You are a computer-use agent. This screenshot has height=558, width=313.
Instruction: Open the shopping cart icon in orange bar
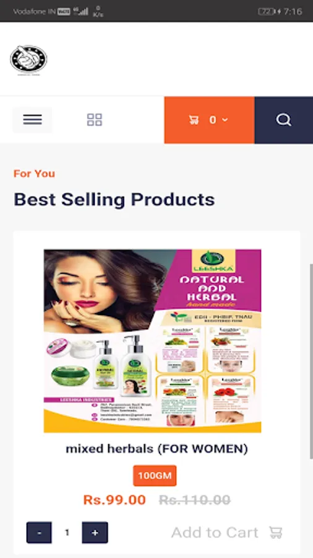(x=194, y=120)
